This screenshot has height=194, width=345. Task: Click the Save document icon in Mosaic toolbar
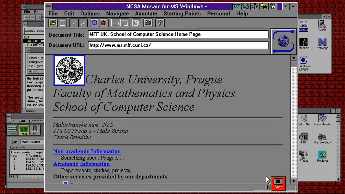coord(62,23)
